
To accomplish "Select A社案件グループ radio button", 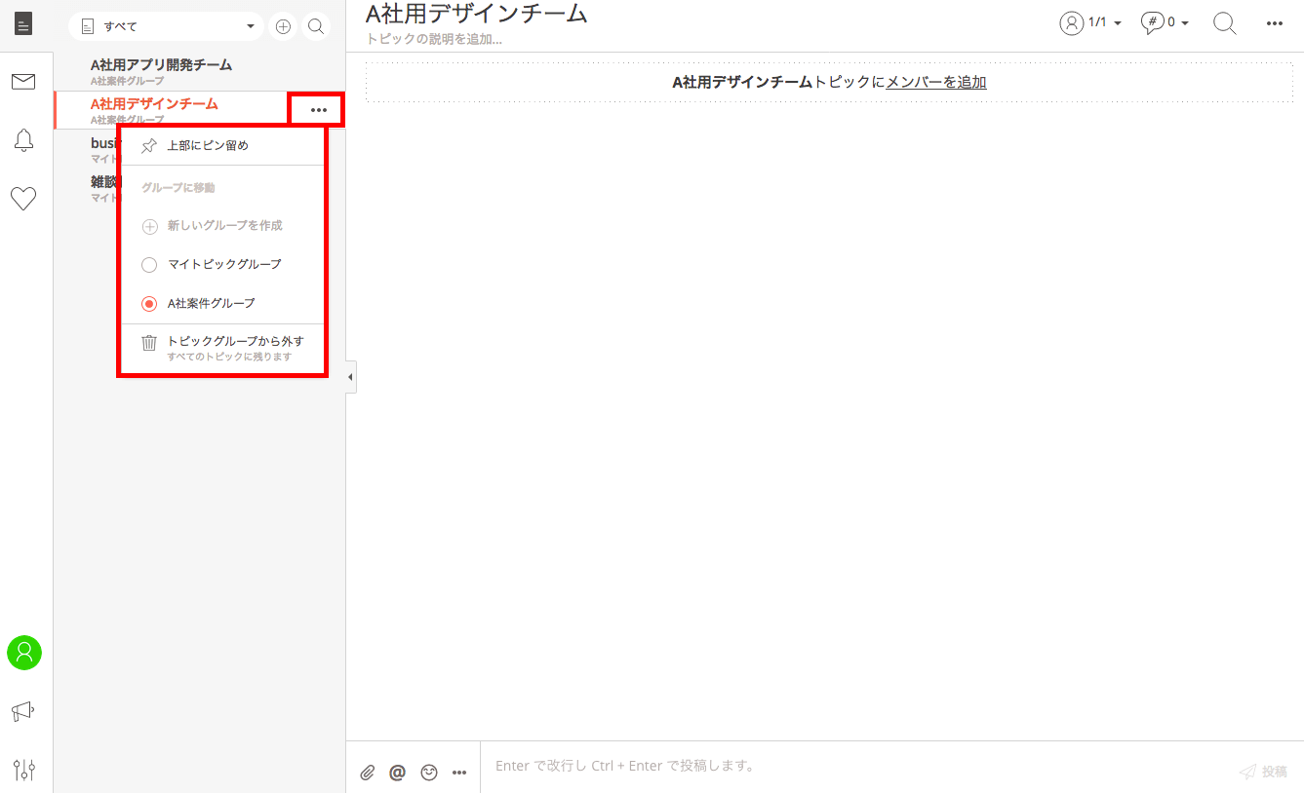I will point(149,303).
